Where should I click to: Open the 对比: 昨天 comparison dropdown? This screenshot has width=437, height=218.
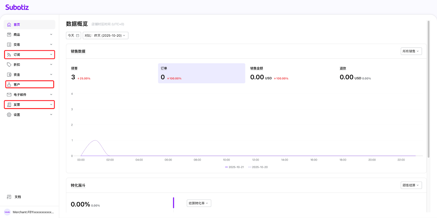(105, 36)
